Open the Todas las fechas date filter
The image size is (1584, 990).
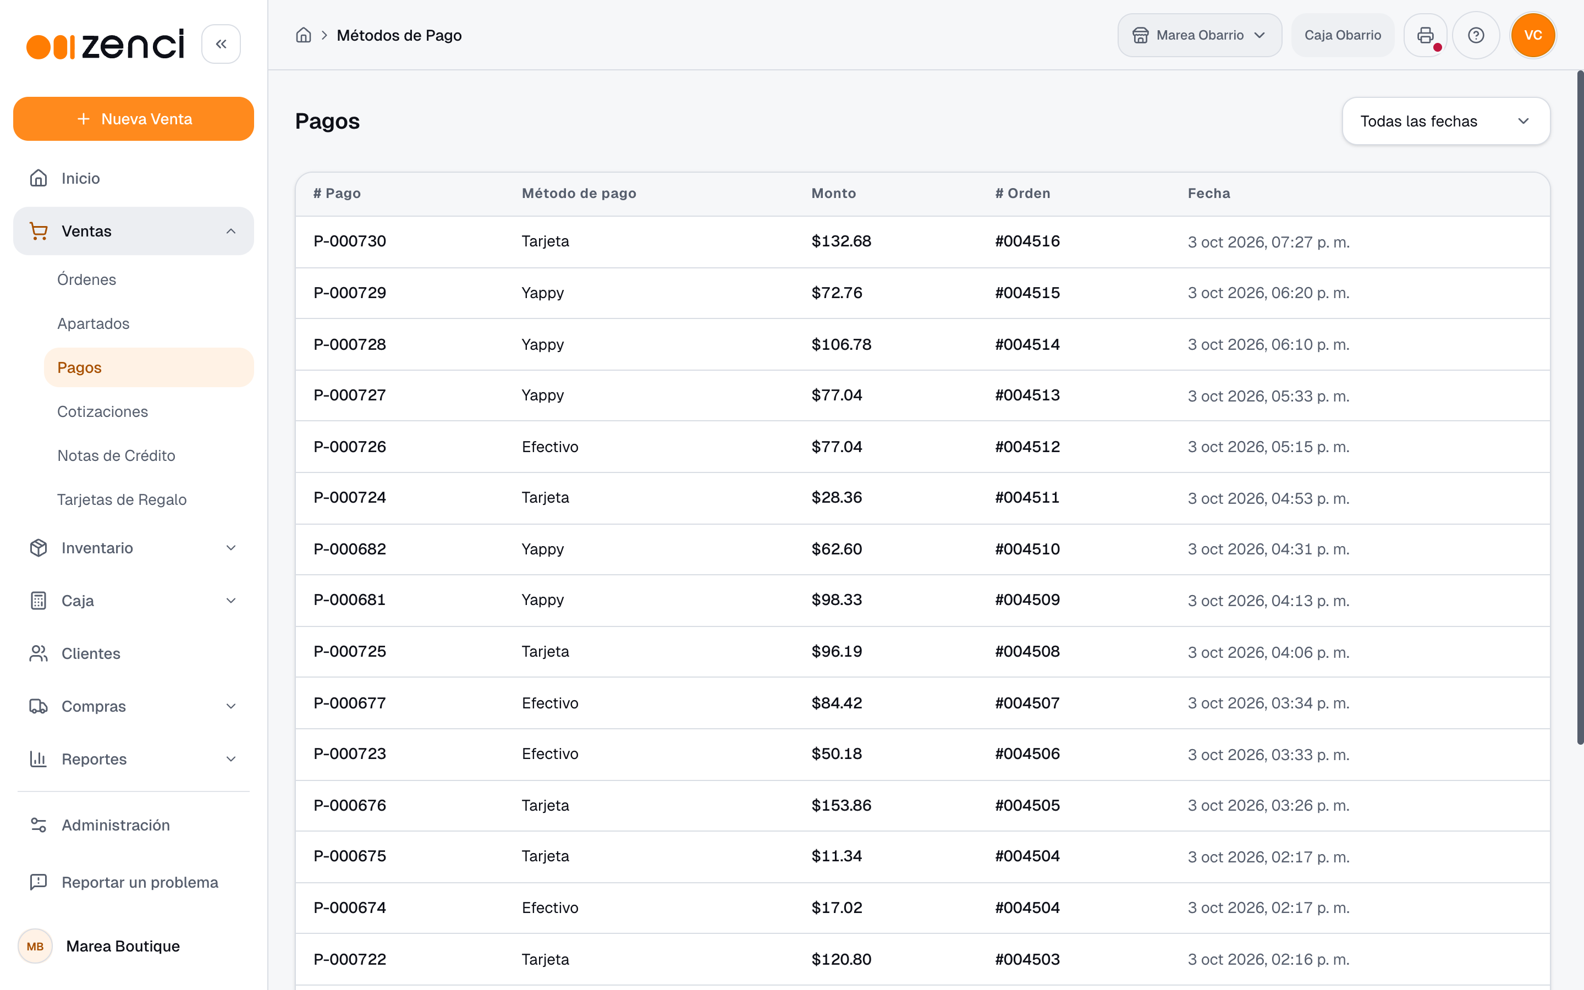click(1445, 121)
